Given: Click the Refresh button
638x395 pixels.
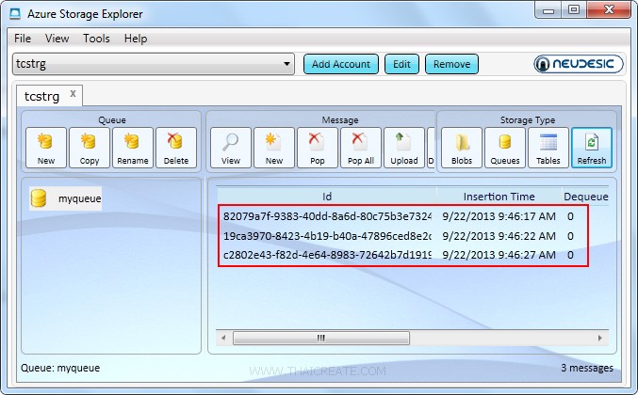Looking at the screenshot, I should pos(592,148).
